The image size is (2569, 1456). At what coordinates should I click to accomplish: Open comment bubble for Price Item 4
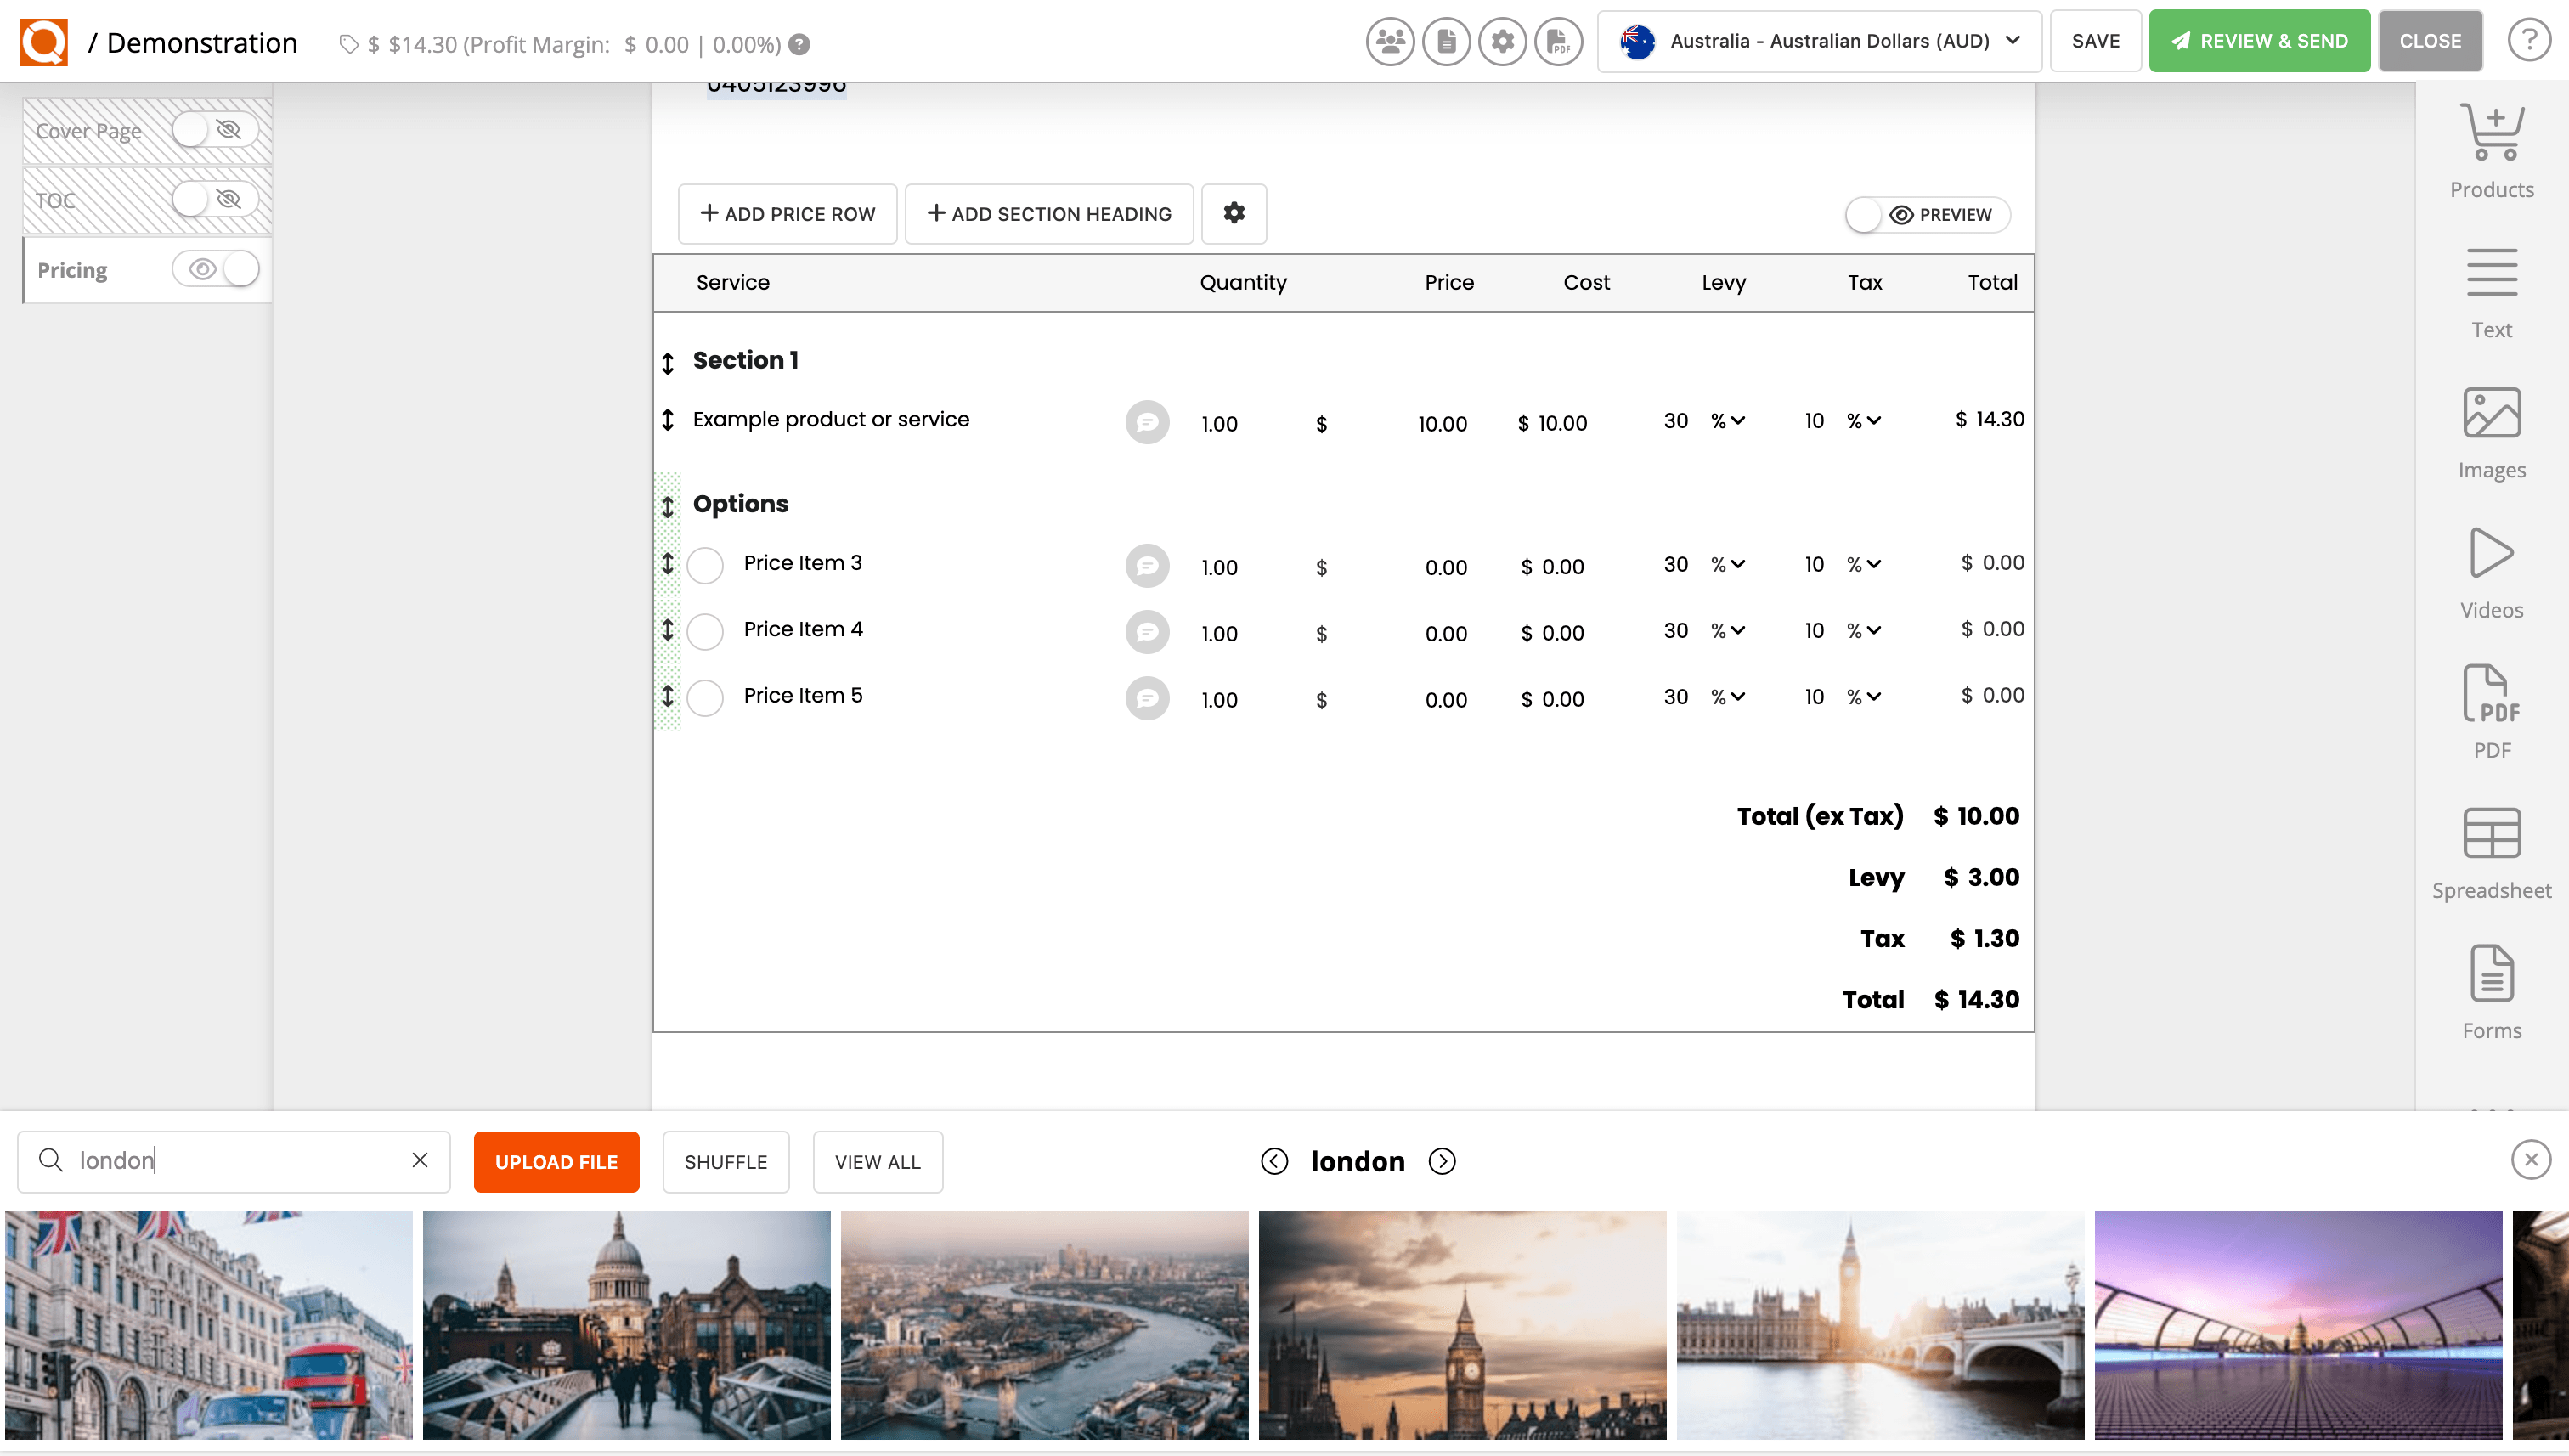(1147, 632)
